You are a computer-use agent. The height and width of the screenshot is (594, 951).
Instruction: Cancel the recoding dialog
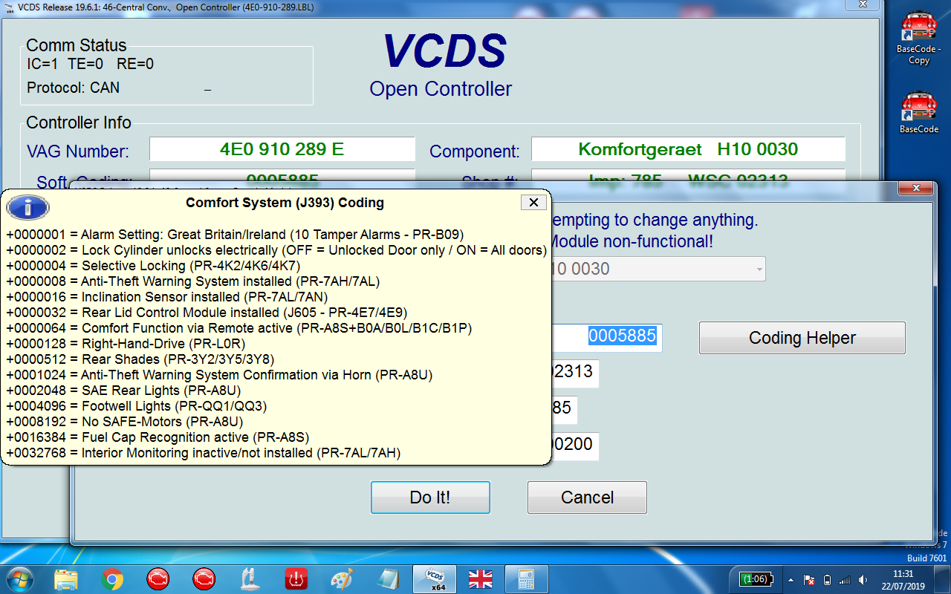[x=587, y=497]
